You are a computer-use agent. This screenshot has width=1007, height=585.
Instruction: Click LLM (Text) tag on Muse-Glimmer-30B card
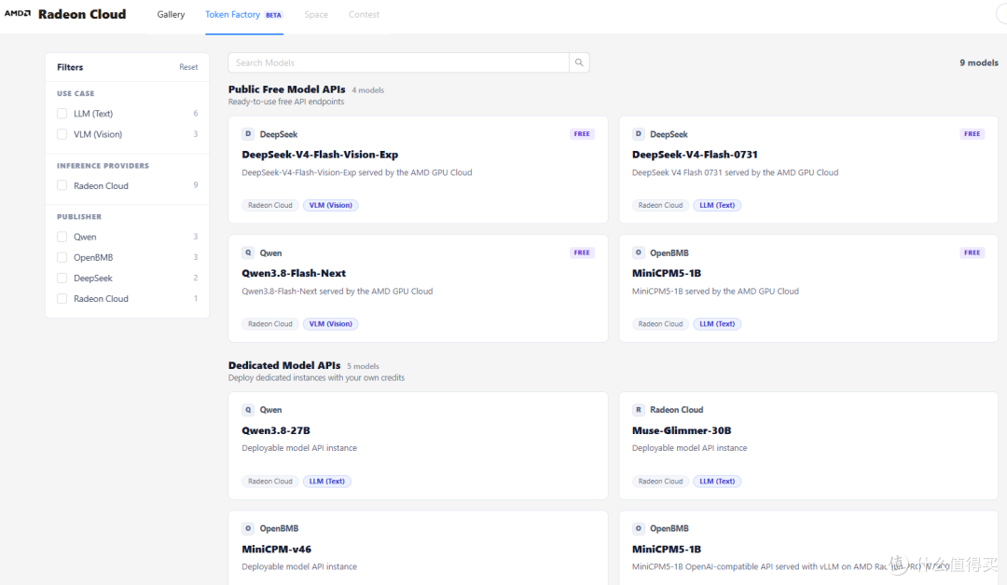coord(717,481)
